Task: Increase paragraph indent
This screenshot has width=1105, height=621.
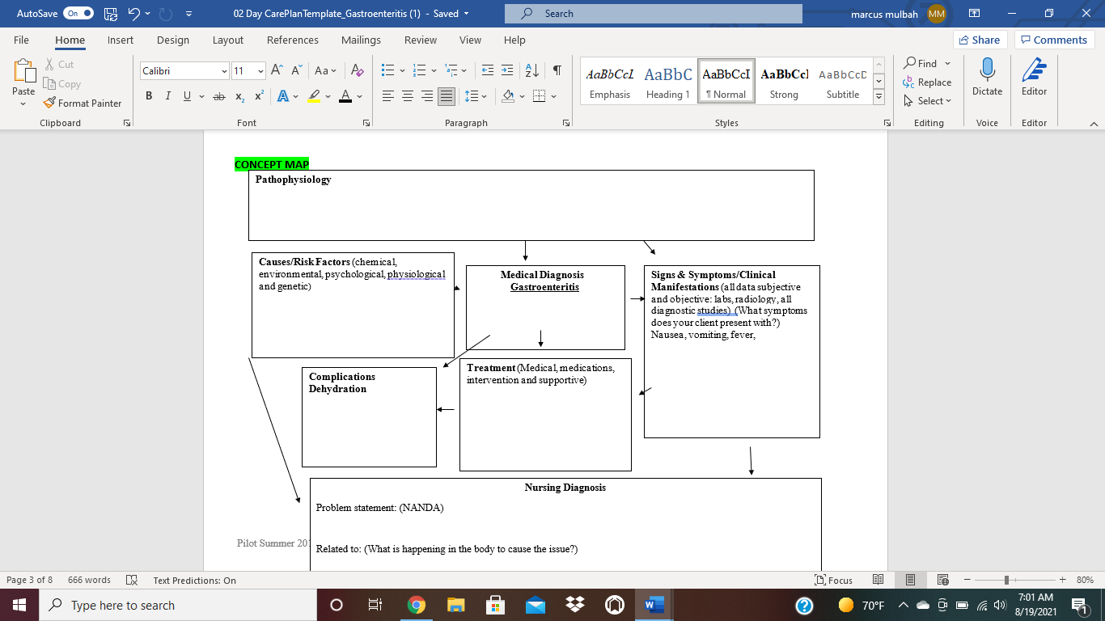Action: [508, 71]
